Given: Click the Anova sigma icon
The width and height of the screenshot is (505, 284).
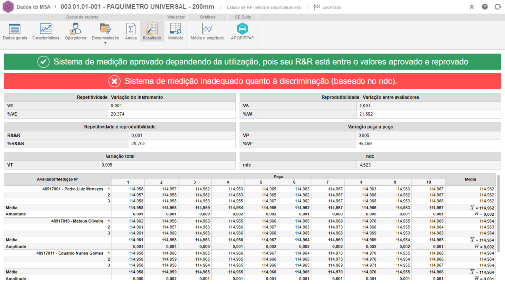Looking at the screenshot, I should pos(131,31).
